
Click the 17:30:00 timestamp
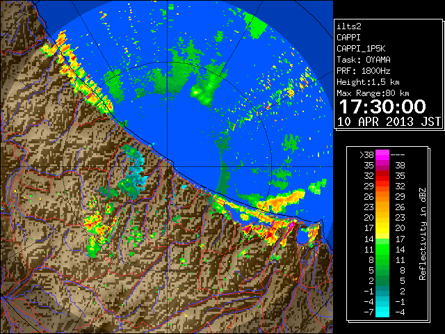pos(382,106)
